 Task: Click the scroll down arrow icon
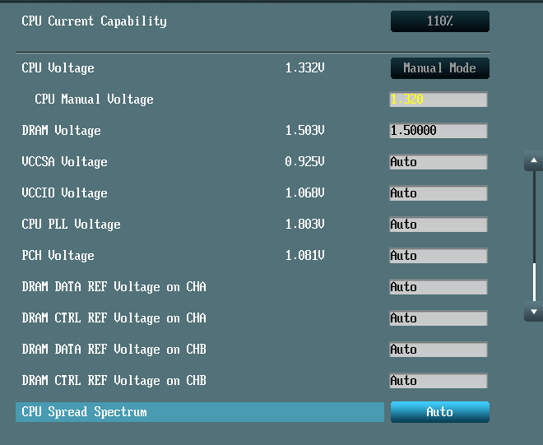tap(534, 312)
